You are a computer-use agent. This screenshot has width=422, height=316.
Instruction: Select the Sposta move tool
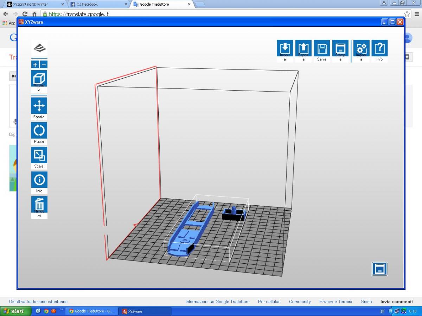click(39, 106)
